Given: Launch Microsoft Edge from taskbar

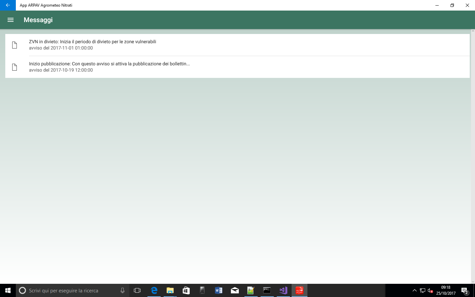Looking at the screenshot, I should pyautogui.click(x=154, y=290).
